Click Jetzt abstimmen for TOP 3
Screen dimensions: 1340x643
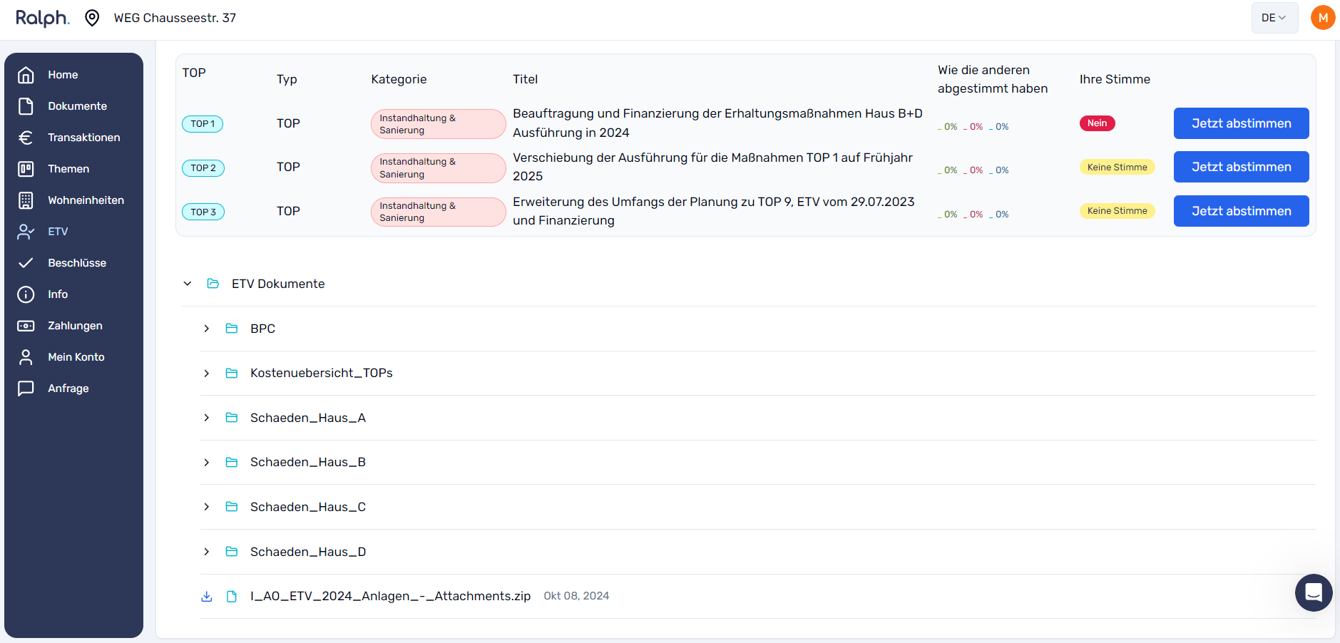click(1241, 211)
